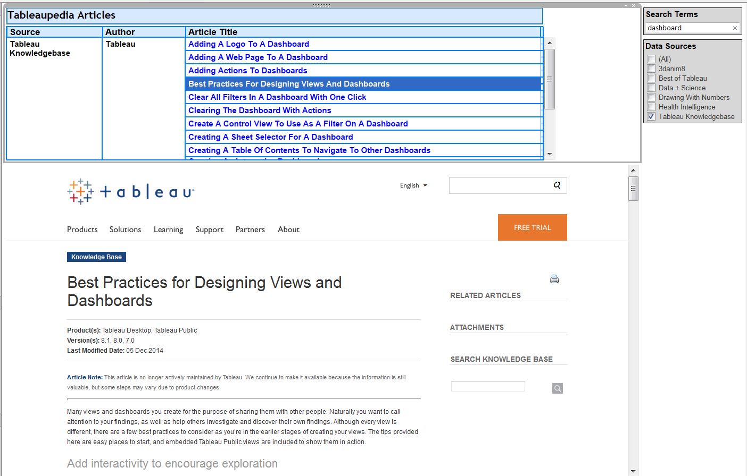Screen dimensions: 747x476
Task: Click the ATTACHMENTS heading
Action: pos(477,327)
